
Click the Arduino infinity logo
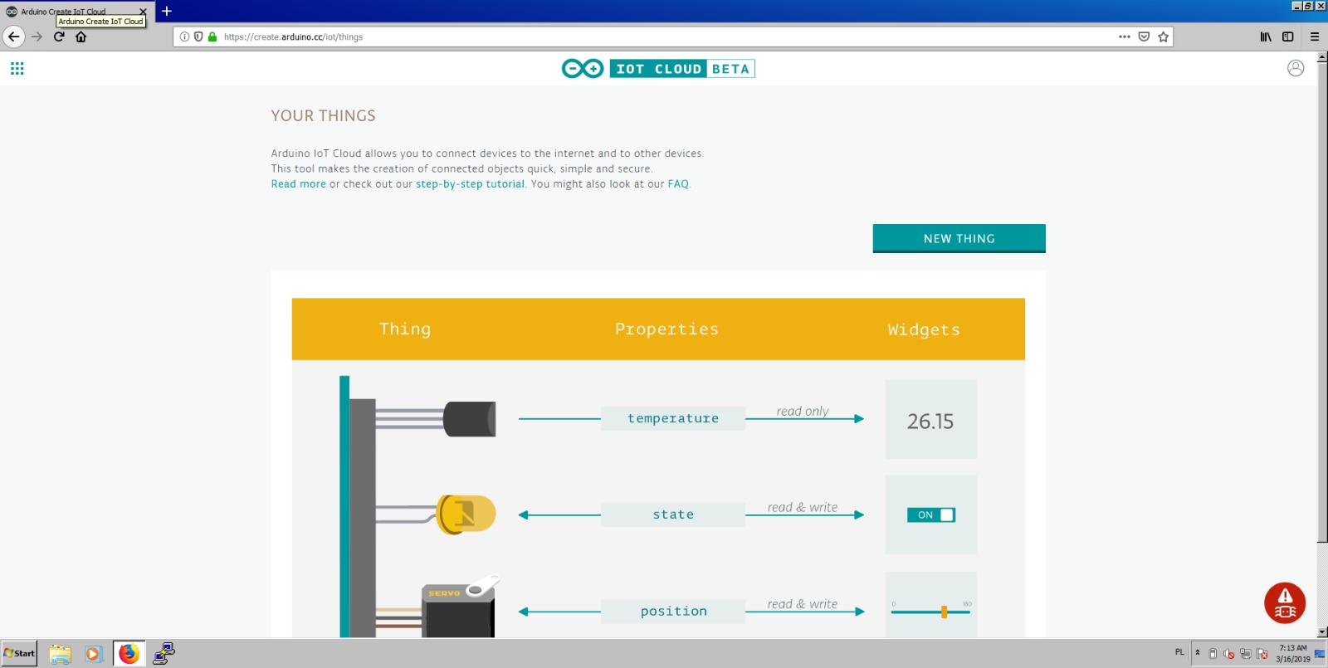(x=583, y=69)
